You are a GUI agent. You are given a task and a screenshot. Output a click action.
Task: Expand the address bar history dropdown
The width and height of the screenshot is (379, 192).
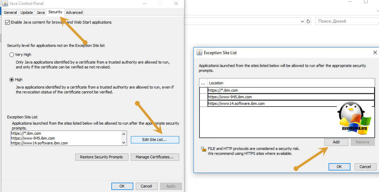[x=302, y=21]
